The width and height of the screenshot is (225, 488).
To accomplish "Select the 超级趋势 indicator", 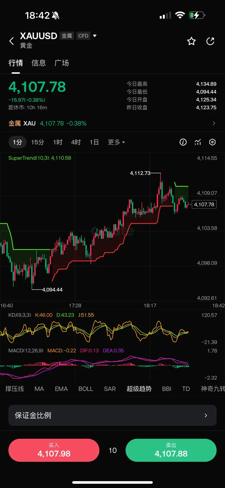I will 139,389.
